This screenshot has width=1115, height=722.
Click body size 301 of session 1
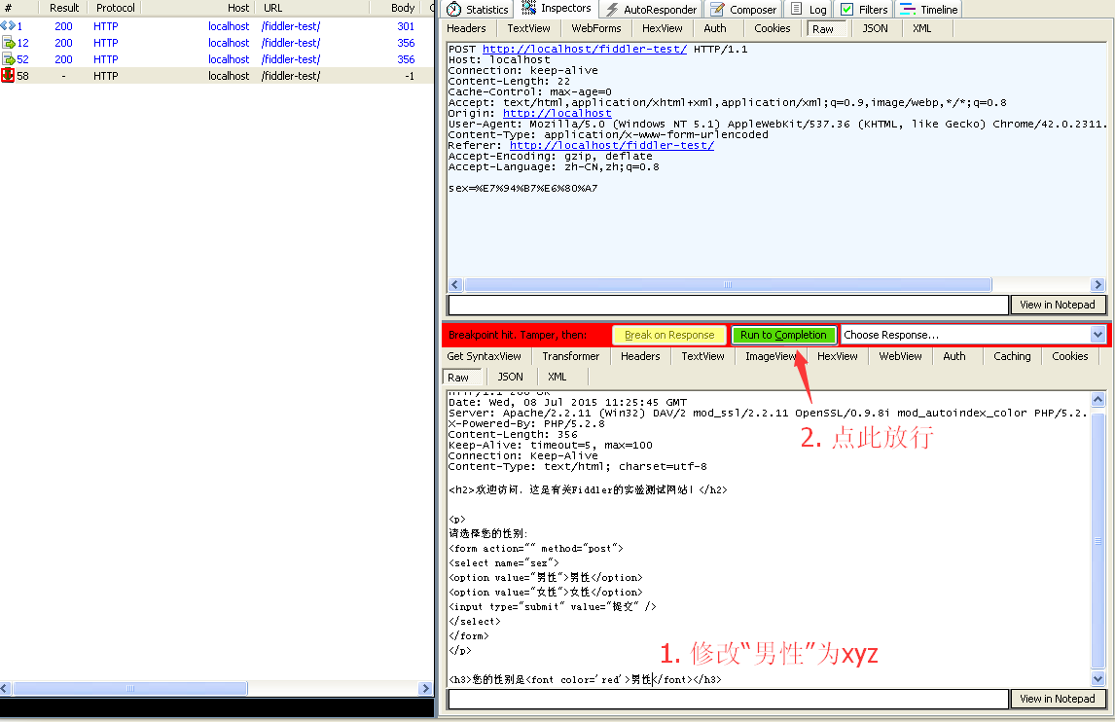[406, 26]
